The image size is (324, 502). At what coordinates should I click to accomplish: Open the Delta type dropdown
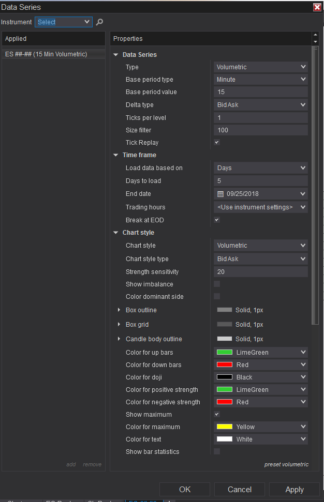click(261, 105)
